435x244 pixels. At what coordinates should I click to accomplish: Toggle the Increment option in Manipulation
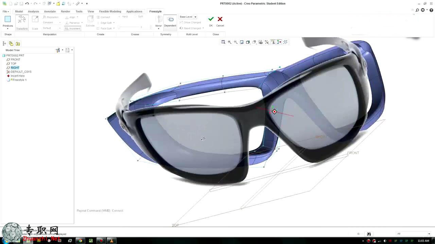coord(73,28)
